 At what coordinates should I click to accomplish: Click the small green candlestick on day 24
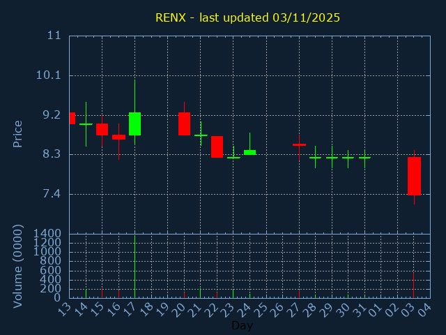tap(249, 152)
